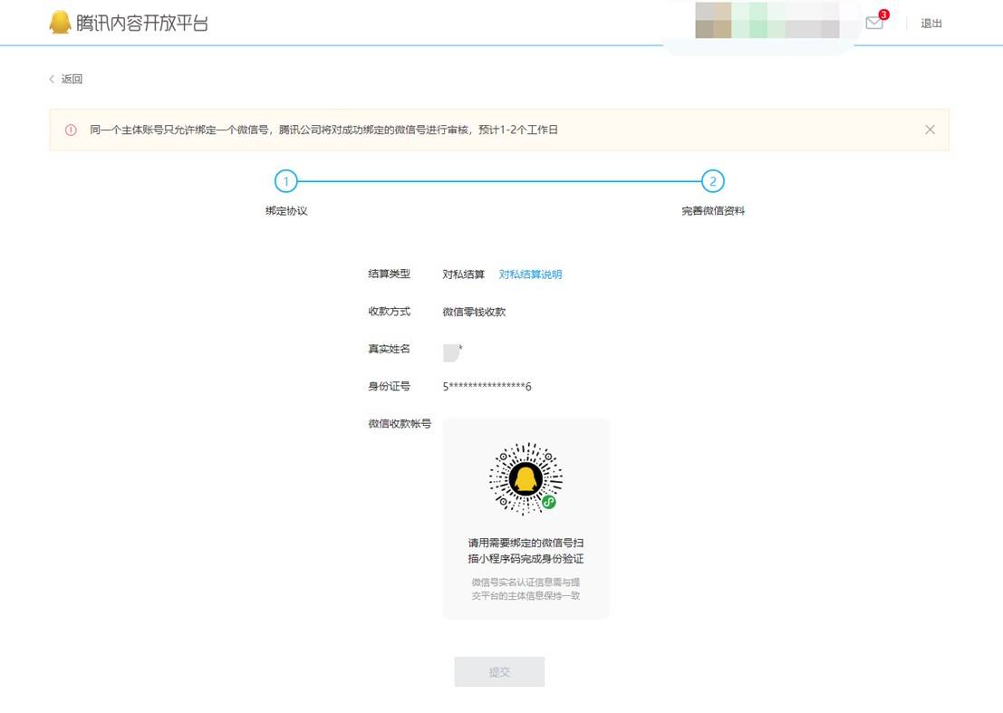This screenshot has height=713, width=1003.
Task: Click the 真实姓名 field label
Action: click(x=389, y=349)
